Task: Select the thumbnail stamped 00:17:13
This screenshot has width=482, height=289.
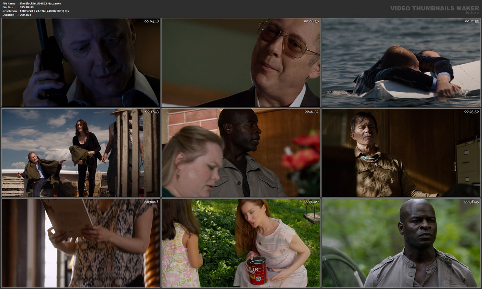Action: 81,153
